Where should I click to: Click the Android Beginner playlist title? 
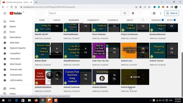point(128,87)
